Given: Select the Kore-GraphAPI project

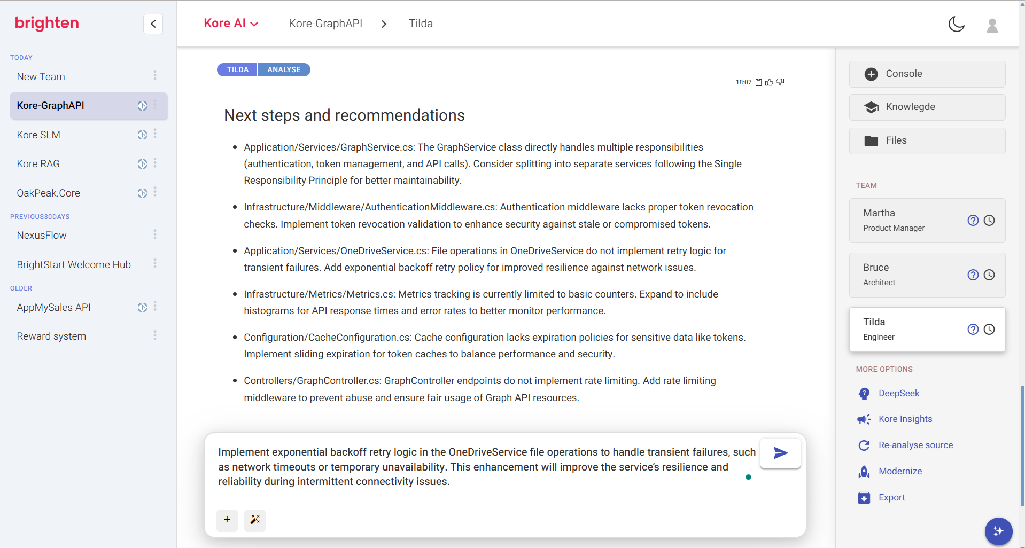Looking at the screenshot, I should tap(89, 106).
